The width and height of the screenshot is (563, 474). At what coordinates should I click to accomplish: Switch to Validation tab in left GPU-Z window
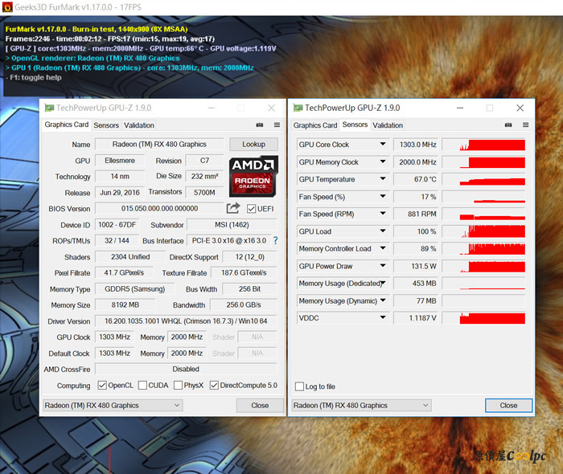pos(139,125)
